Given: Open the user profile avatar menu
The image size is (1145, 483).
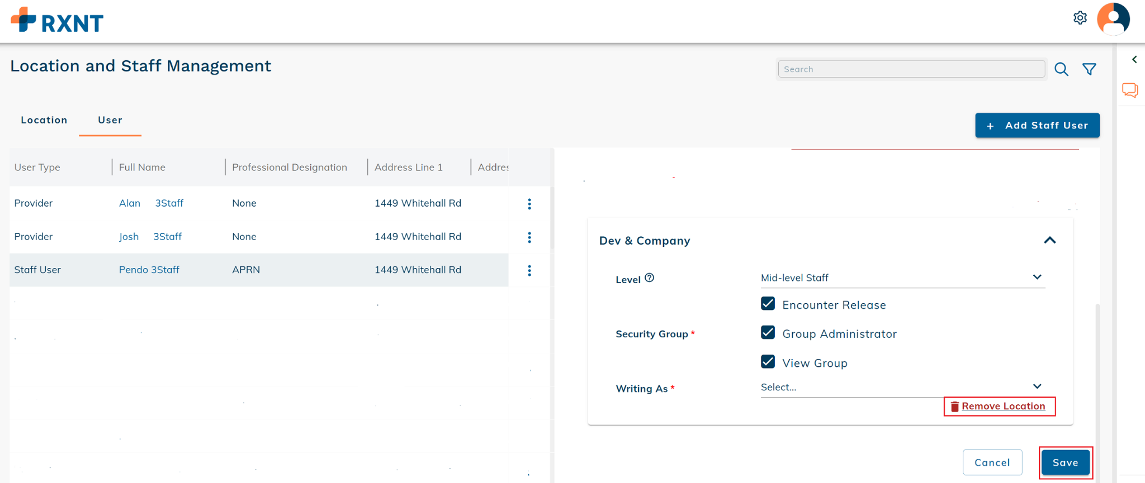Looking at the screenshot, I should [1113, 19].
